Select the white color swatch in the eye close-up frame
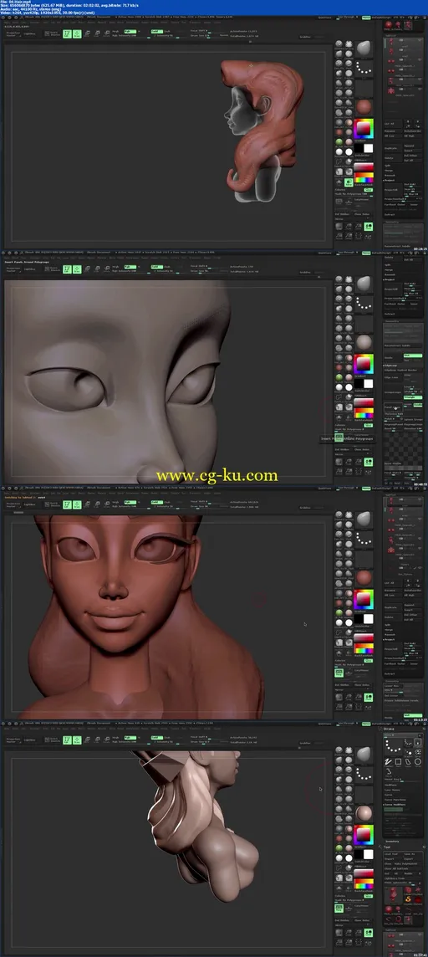Viewport: 428px width, 957px height. point(369,384)
